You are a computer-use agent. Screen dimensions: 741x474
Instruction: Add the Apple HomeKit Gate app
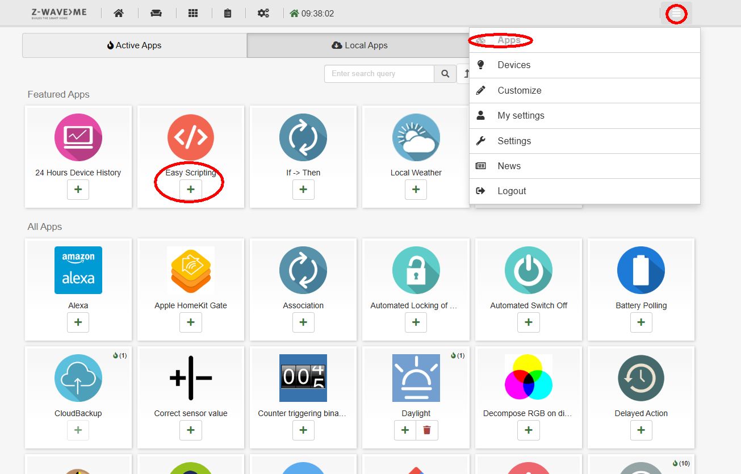(x=191, y=322)
